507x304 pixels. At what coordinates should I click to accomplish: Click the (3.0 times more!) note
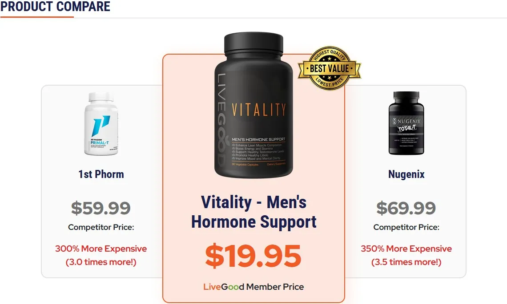click(x=101, y=262)
